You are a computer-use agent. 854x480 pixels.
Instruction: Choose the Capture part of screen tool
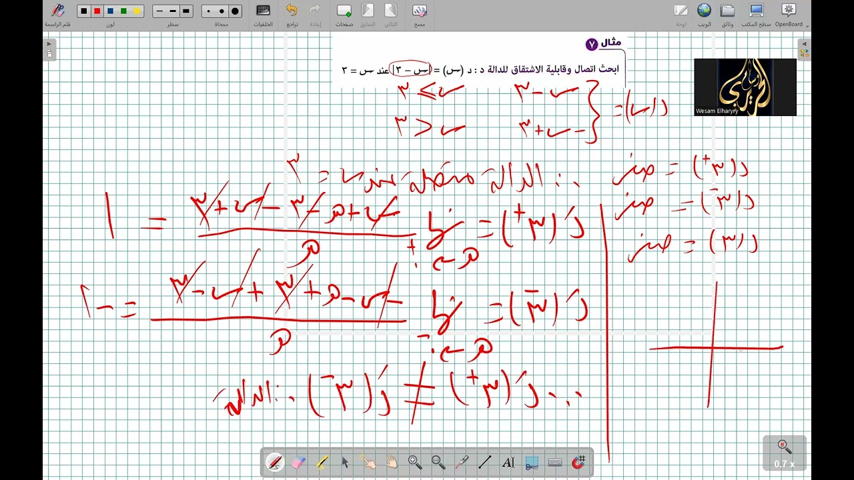click(x=532, y=462)
